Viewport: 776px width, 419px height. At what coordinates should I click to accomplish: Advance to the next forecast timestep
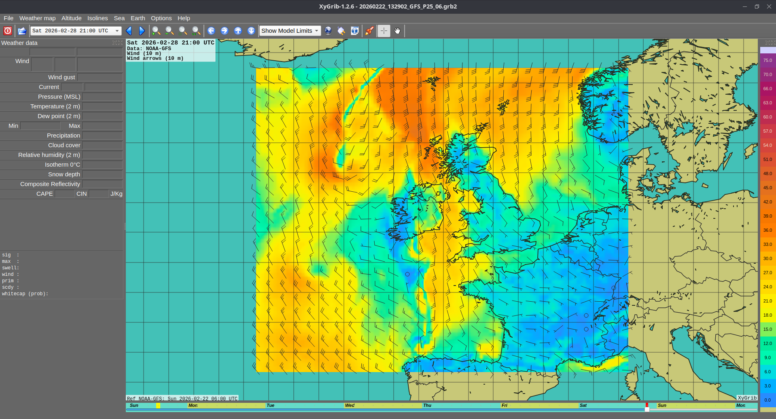142,31
